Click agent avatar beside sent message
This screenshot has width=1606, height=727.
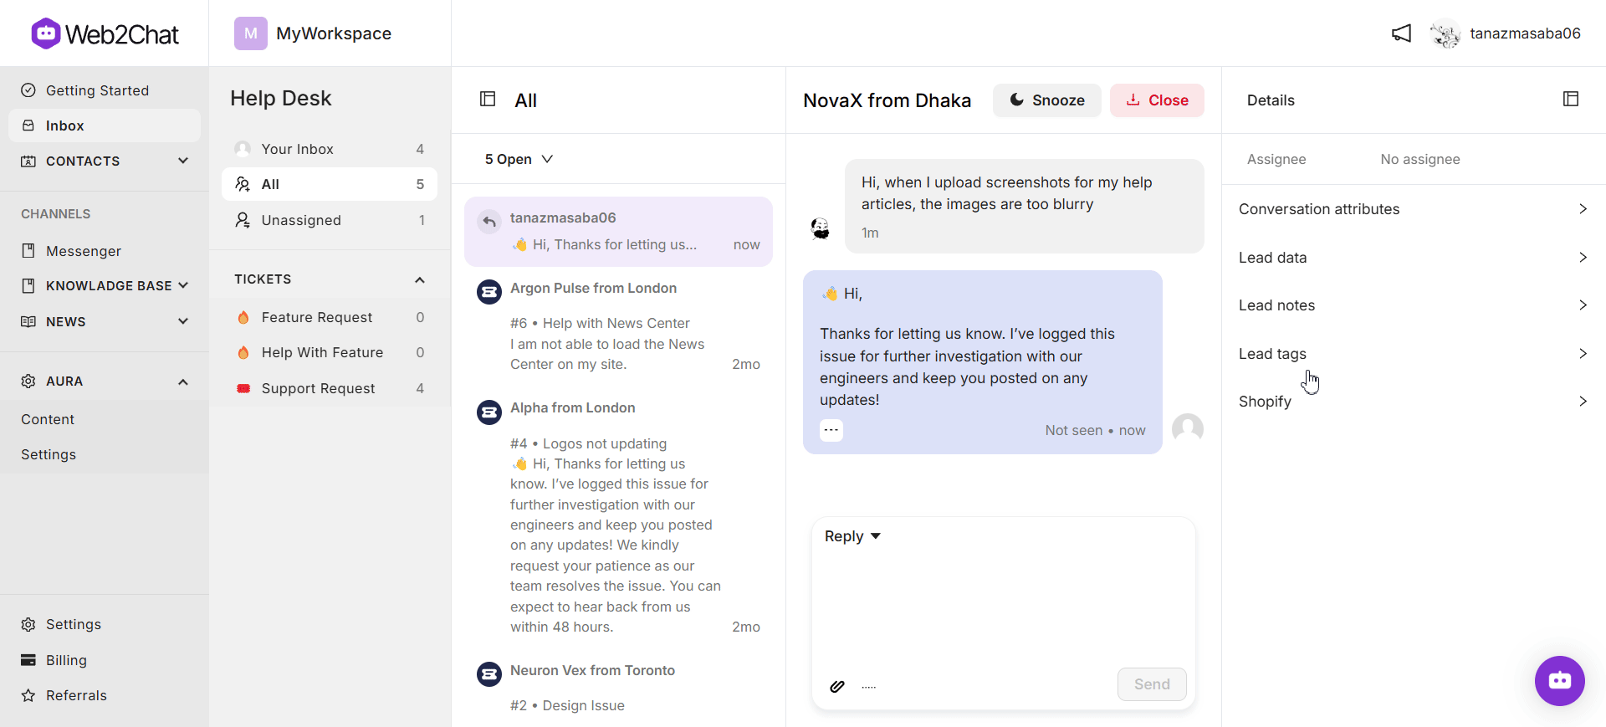pyautogui.click(x=1188, y=429)
